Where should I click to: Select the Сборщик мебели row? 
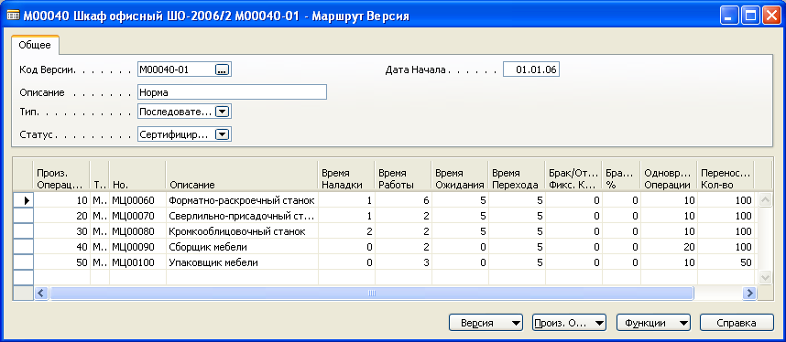(385, 247)
